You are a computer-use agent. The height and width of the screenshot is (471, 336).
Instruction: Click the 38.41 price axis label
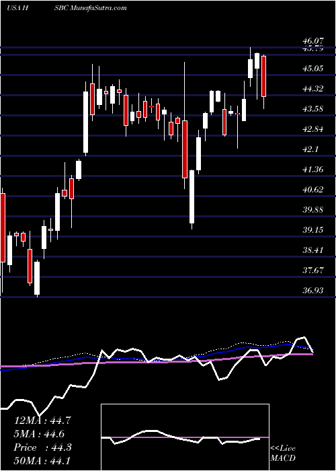[x=312, y=250]
